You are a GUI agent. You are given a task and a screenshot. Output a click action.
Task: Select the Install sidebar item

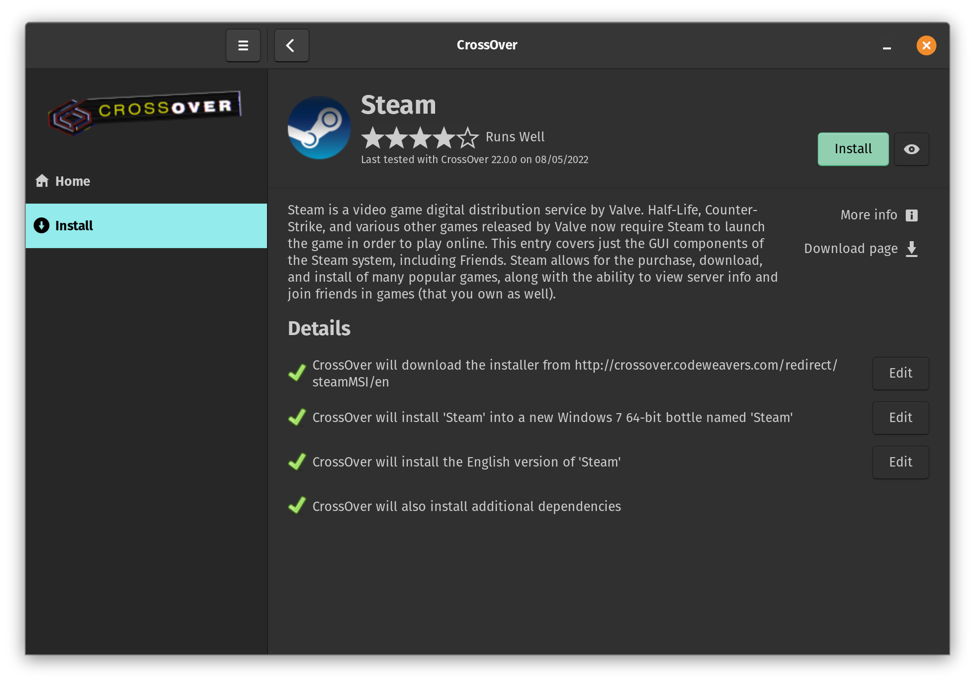point(146,225)
